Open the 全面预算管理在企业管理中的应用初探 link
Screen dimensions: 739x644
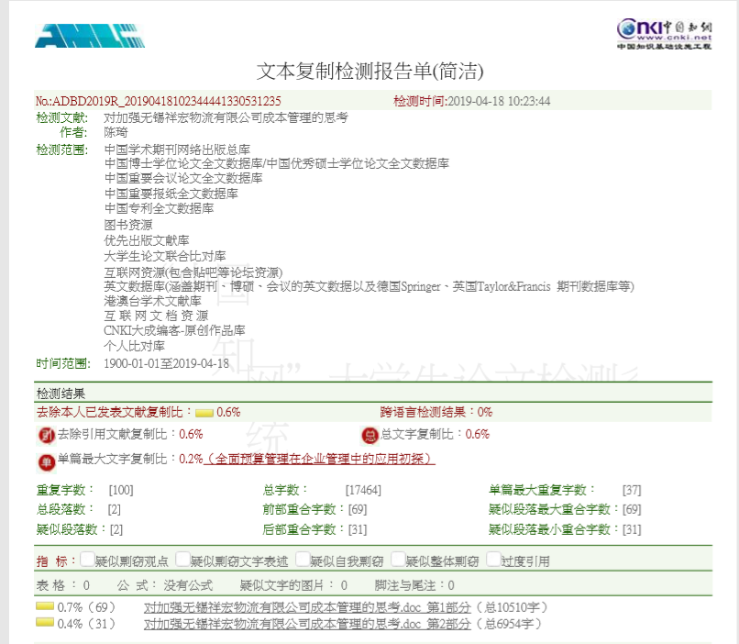(319, 459)
